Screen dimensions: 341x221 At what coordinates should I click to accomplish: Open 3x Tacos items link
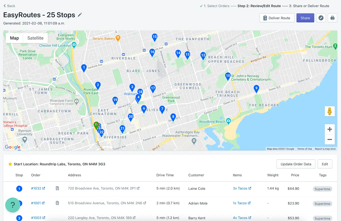point(242,188)
